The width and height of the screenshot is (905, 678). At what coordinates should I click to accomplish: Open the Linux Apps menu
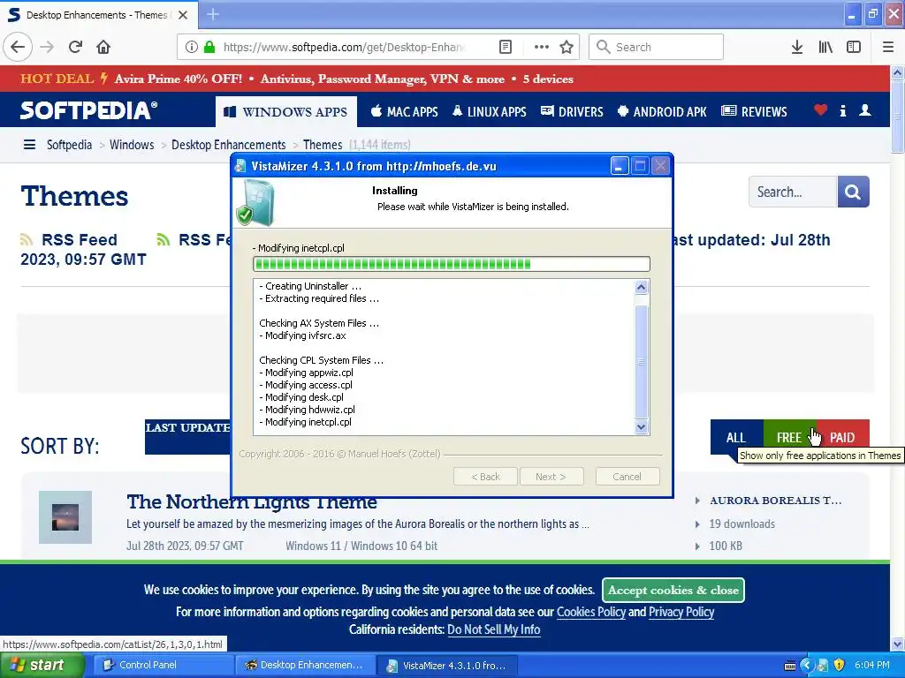(x=489, y=111)
